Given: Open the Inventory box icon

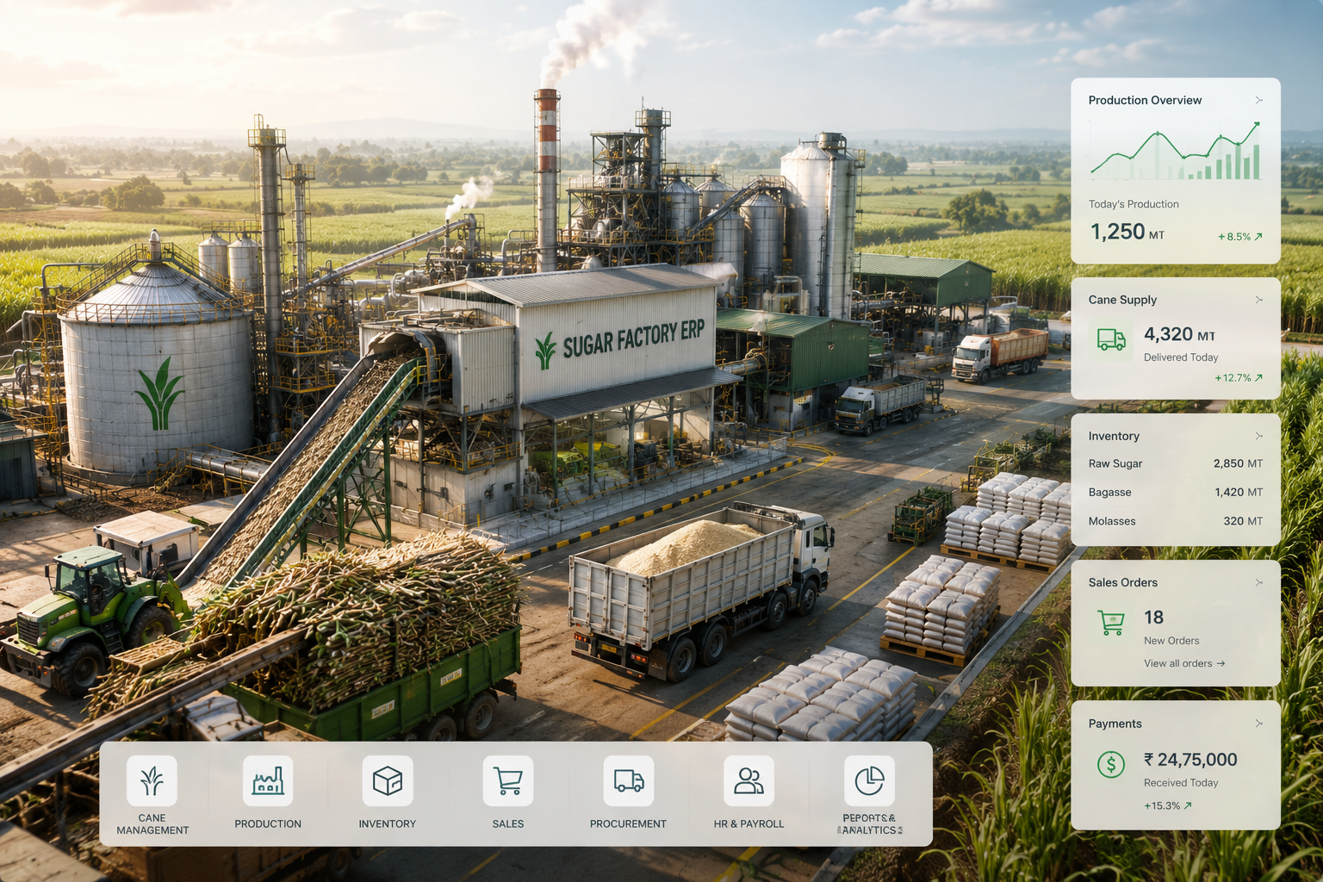Looking at the screenshot, I should coord(388,780).
